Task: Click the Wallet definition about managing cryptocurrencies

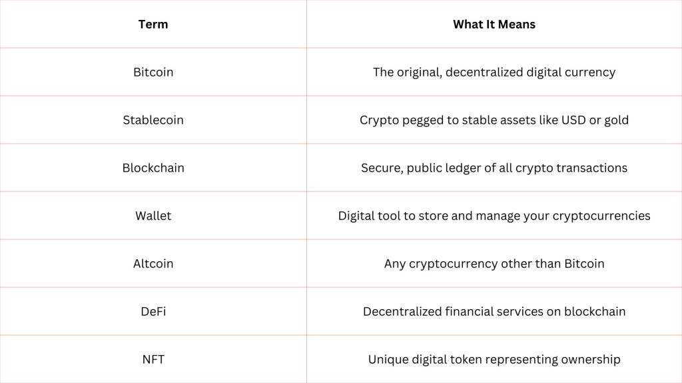Action: tap(494, 216)
